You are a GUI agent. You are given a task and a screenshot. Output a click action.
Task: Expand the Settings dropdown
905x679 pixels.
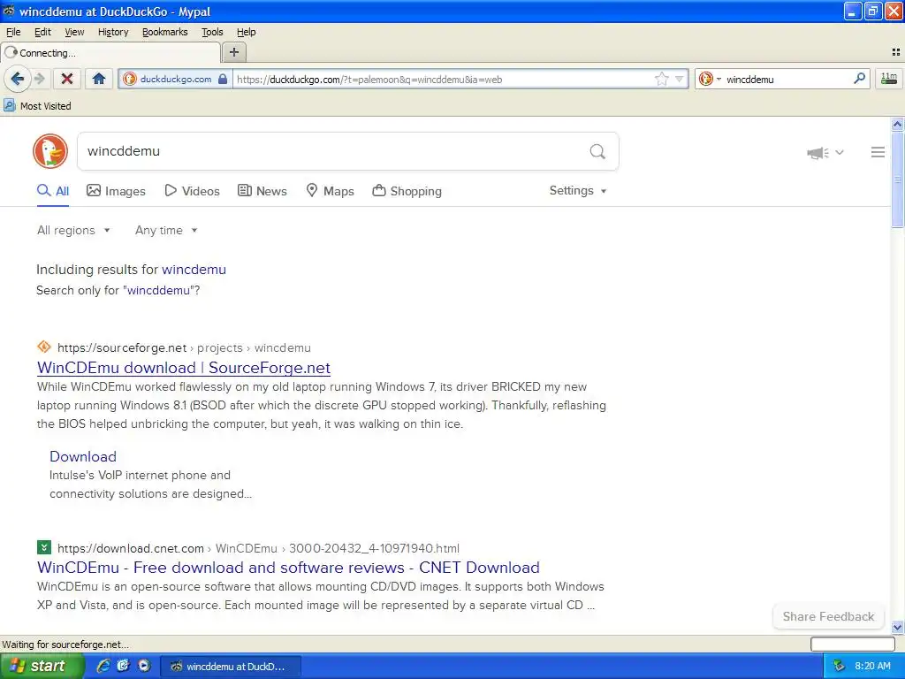(578, 191)
